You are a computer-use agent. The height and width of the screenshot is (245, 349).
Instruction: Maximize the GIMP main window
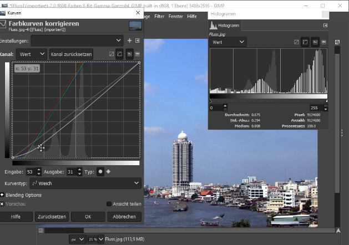(x=323, y=6)
